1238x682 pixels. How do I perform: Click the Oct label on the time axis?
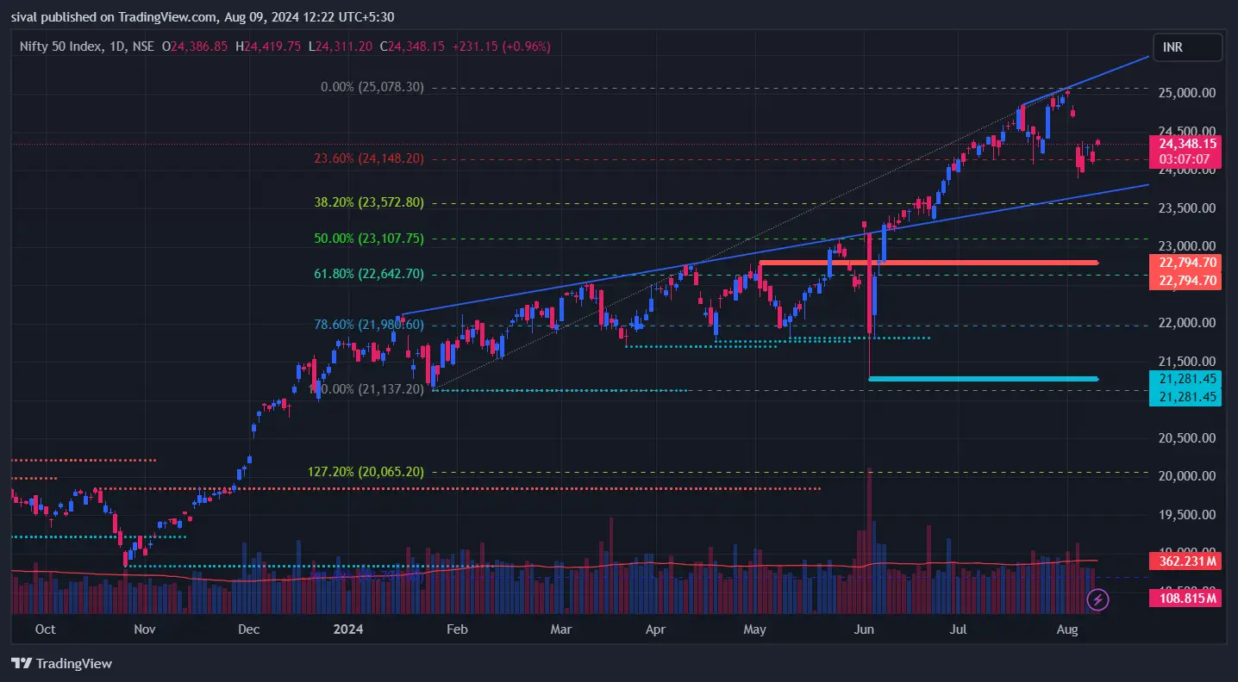point(46,629)
